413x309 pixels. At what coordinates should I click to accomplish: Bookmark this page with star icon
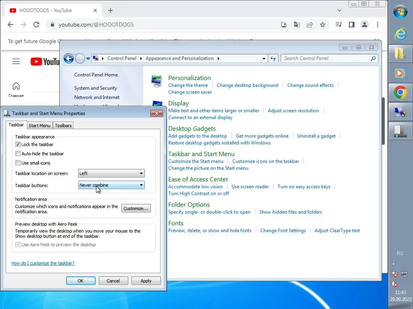point(323,25)
